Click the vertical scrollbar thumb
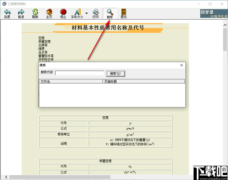Screen dimensions: 228x180 coord(225,39)
